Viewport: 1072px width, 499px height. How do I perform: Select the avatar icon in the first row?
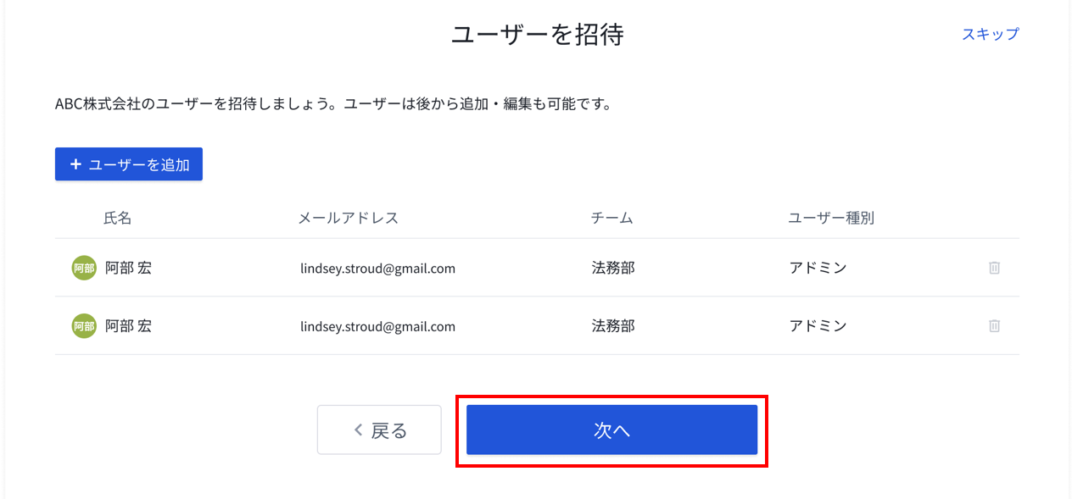tap(84, 268)
